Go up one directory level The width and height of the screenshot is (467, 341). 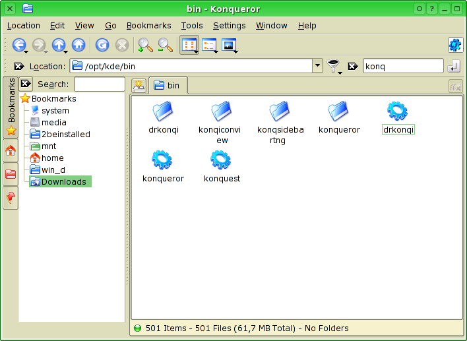click(x=58, y=45)
